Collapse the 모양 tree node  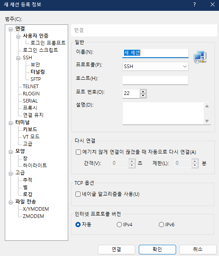click(10, 152)
